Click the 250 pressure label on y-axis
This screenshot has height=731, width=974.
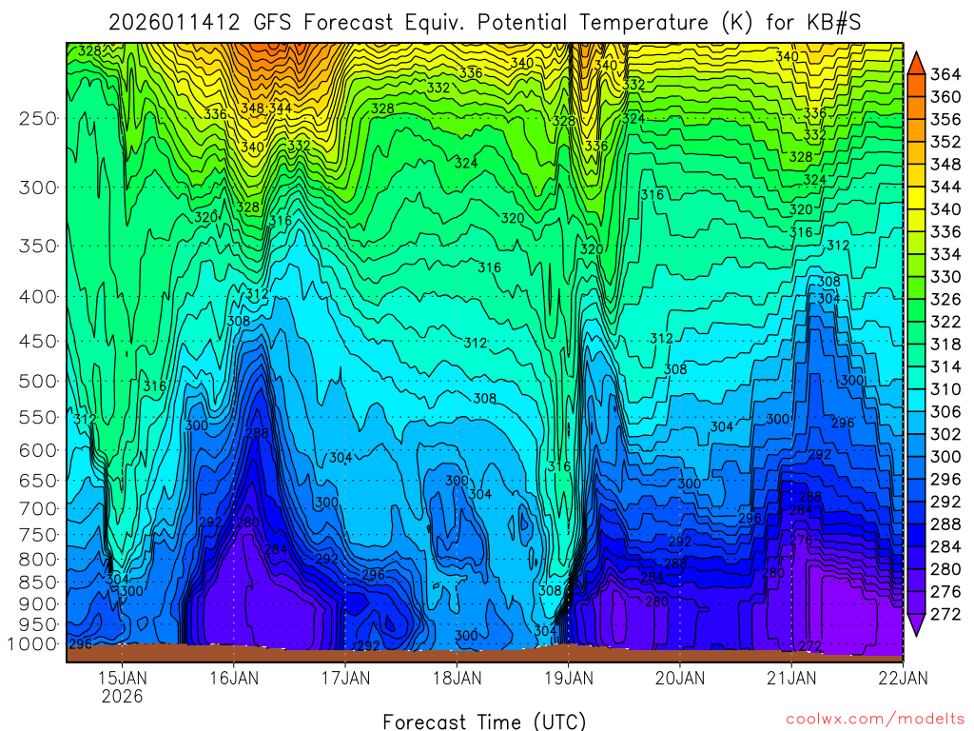pos(38,118)
